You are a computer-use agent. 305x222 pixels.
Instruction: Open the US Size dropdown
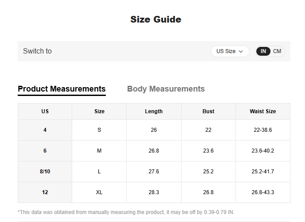point(230,51)
